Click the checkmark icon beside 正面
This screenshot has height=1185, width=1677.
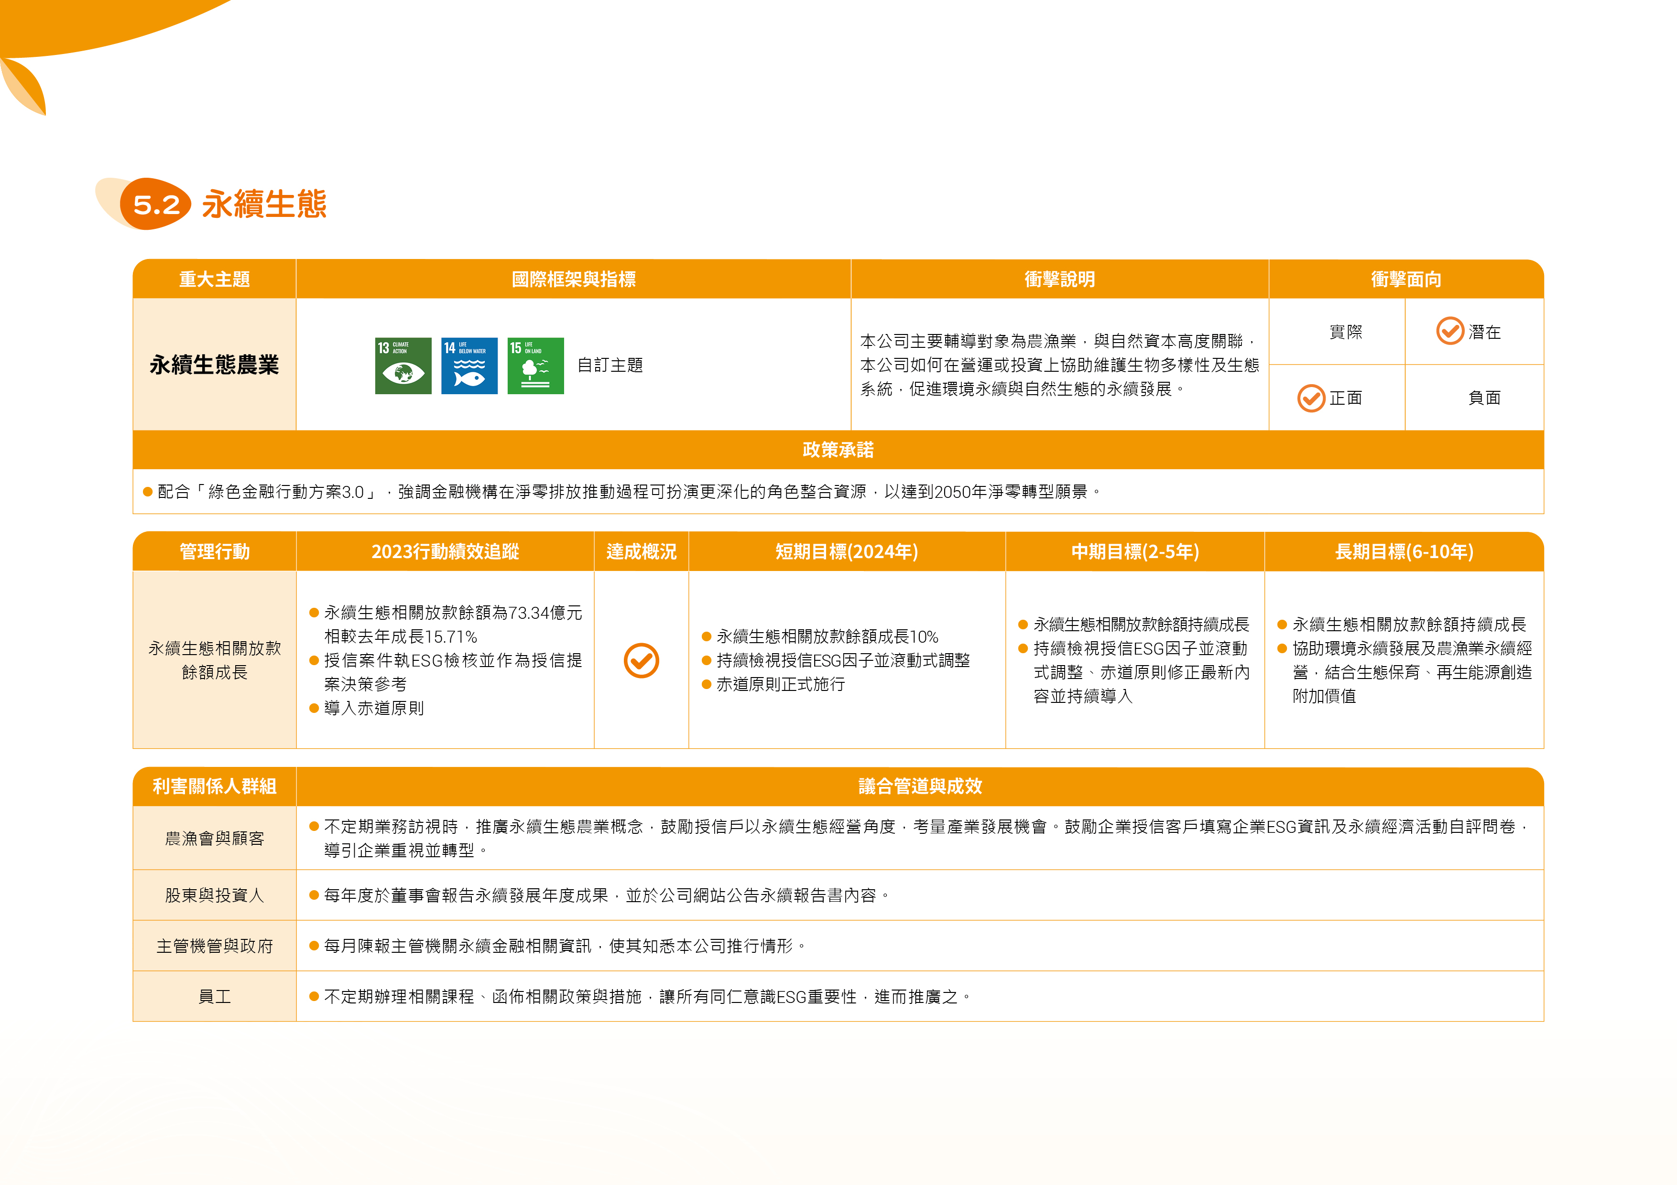(x=1311, y=398)
